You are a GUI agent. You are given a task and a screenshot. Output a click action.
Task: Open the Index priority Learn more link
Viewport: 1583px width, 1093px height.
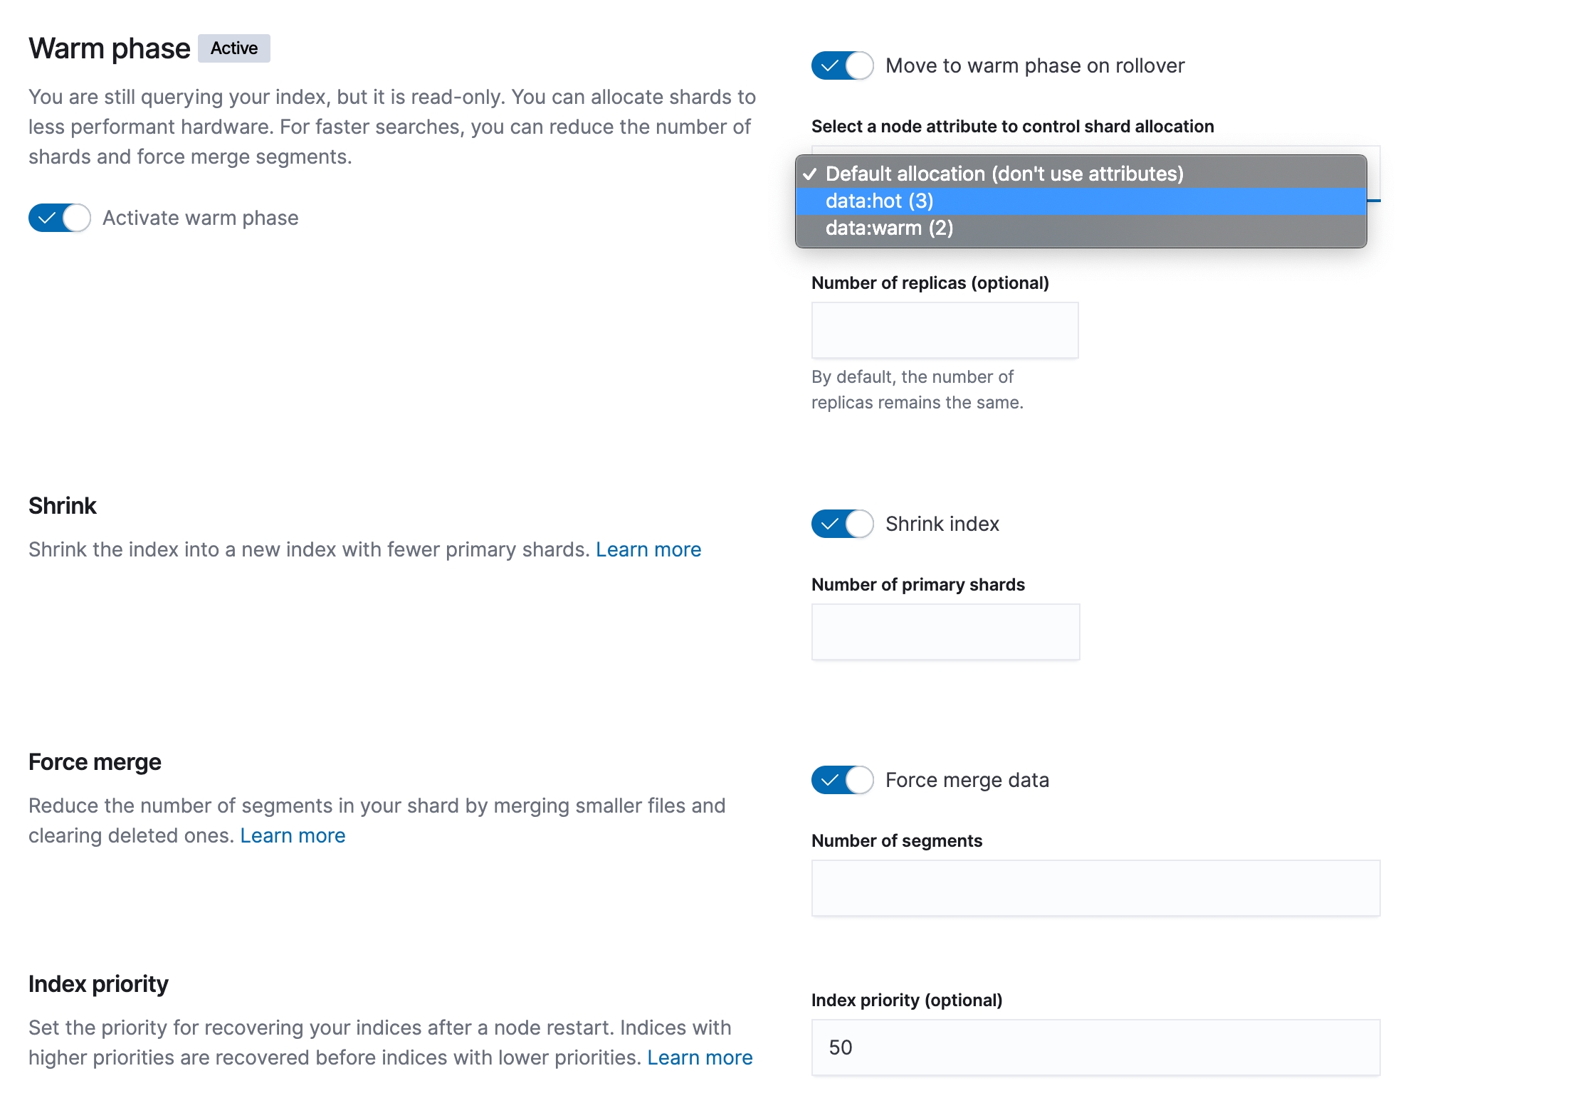tap(699, 1057)
